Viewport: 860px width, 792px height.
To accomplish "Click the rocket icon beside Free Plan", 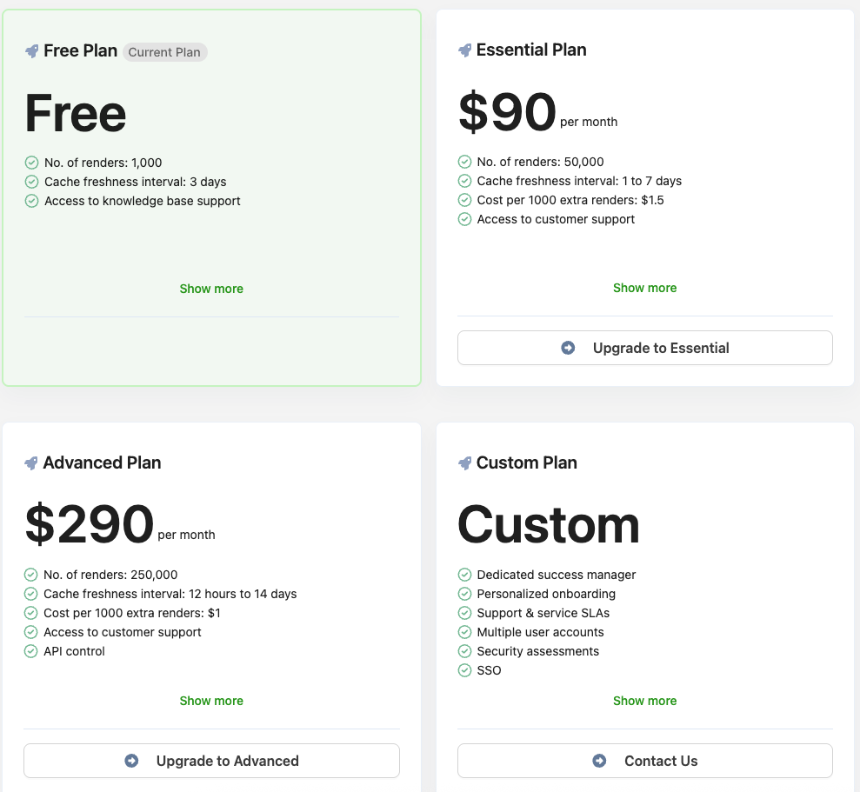I will [x=31, y=50].
